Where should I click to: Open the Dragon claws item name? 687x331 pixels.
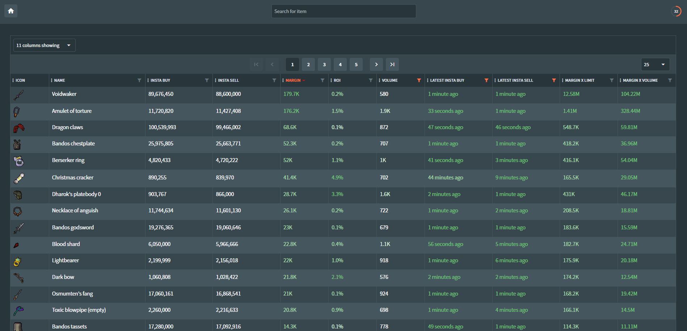[x=67, y=127]
